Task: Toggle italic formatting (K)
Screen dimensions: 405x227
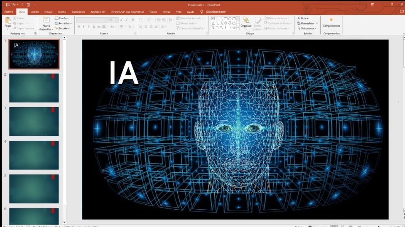Action: click(84, 26)
